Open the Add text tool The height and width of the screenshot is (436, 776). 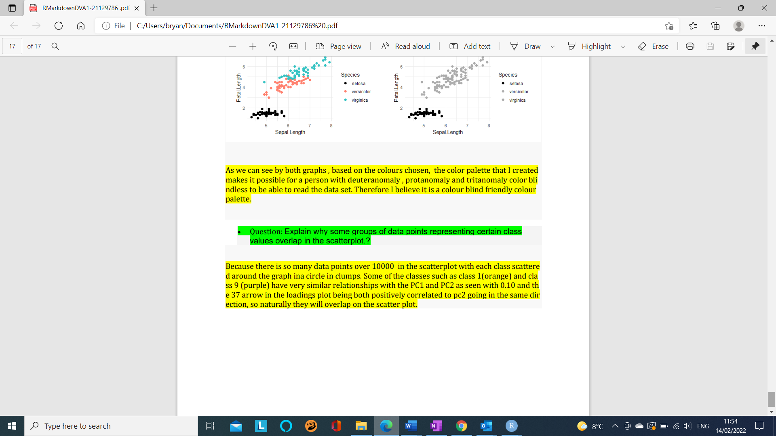pyautogui.click(x=469, y=46)
